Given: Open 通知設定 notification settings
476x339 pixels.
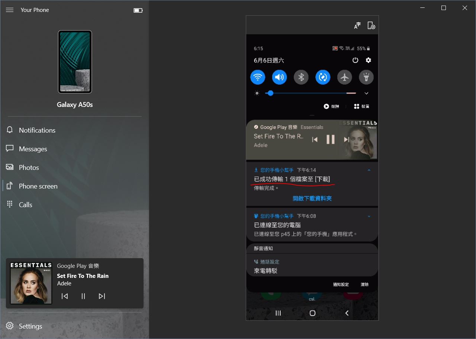Looking at the screenshot, I should [x=341, y=285].
